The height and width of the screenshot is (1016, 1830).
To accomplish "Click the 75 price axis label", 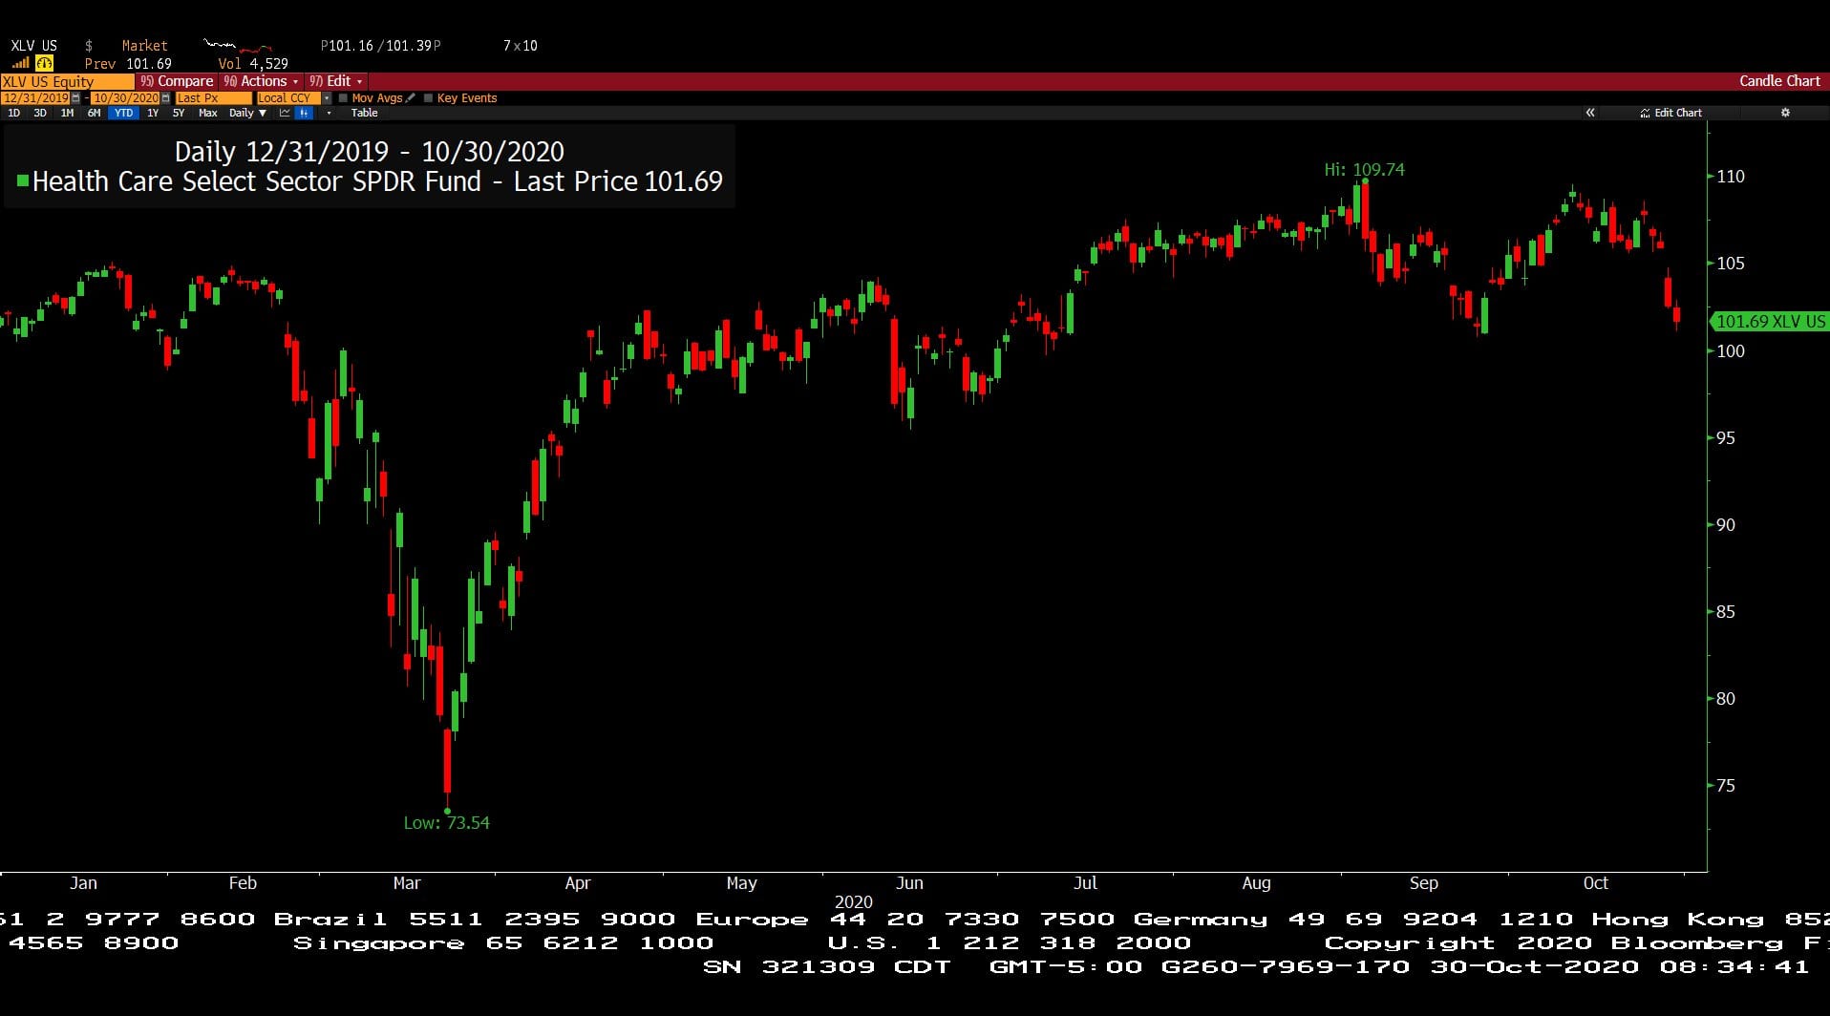I will 1725,785.
